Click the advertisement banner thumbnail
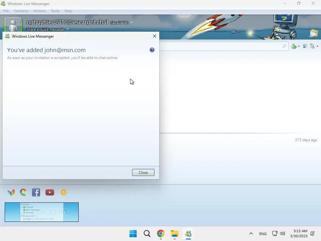Image resolution: width=321 pixels, height=241 pixels. [x=42, y=212]
